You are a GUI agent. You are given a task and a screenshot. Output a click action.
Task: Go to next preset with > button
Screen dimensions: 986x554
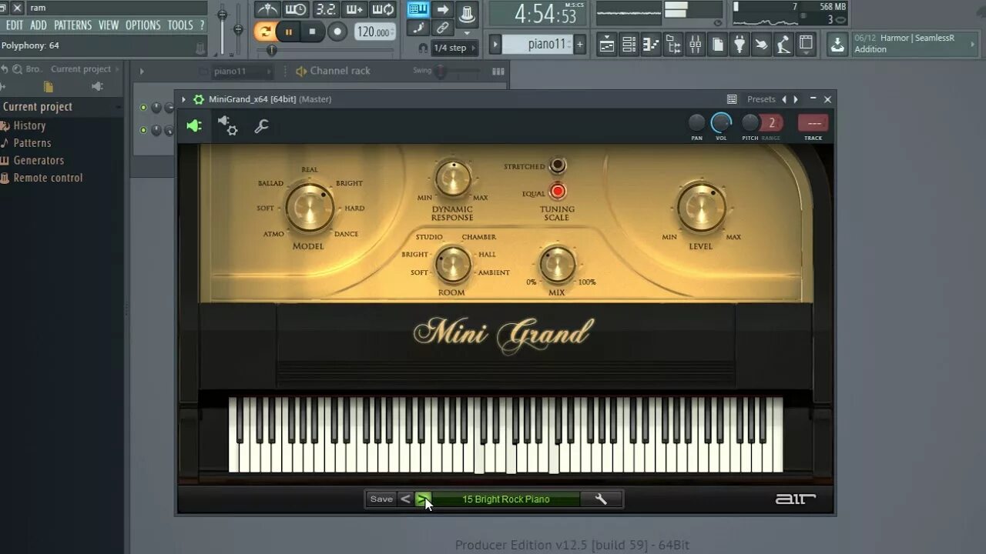423,499
